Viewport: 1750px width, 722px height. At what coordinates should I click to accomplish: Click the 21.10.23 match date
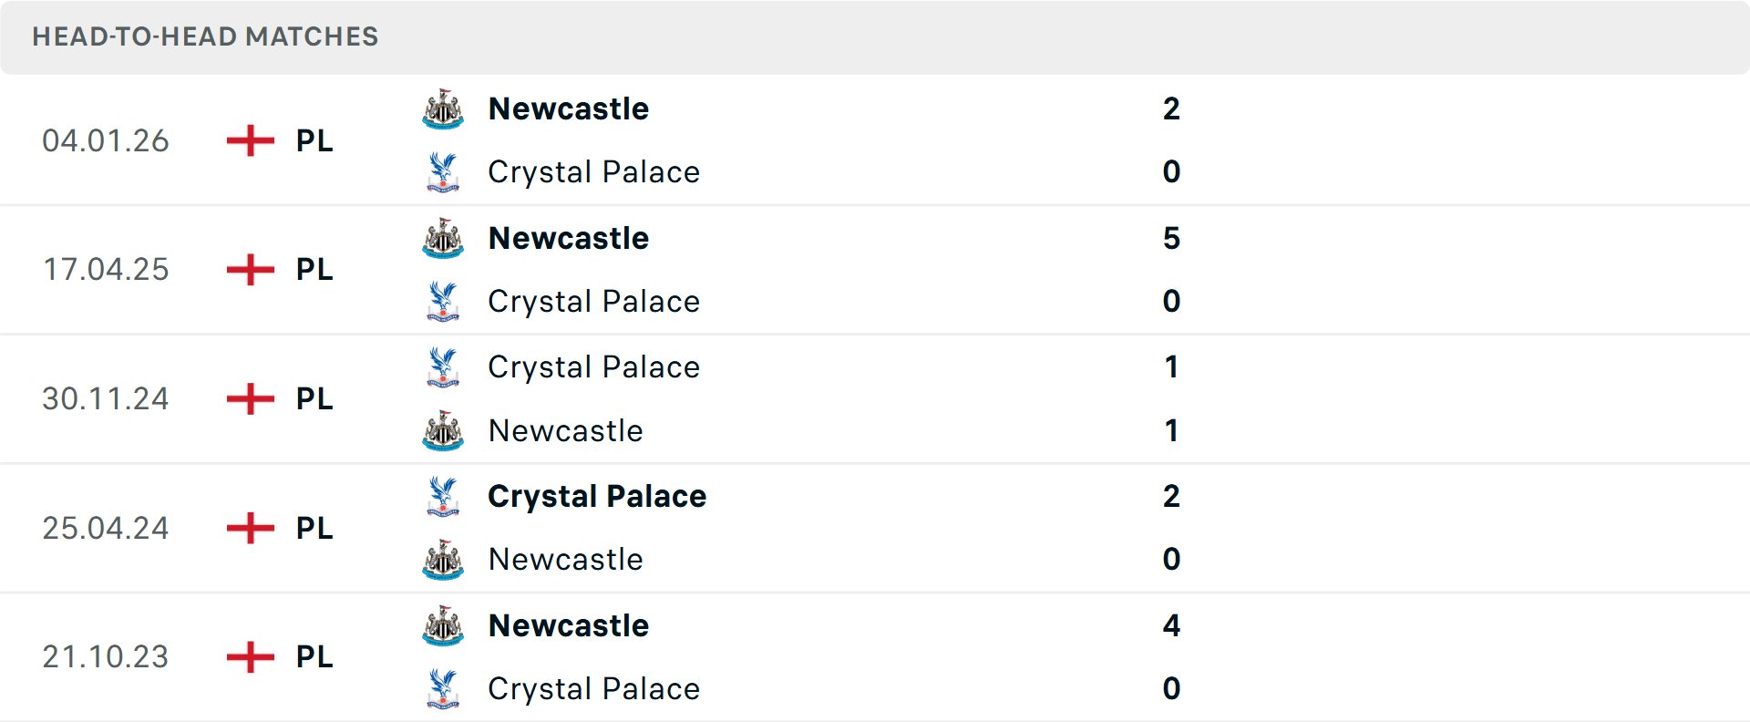point(106,657)
